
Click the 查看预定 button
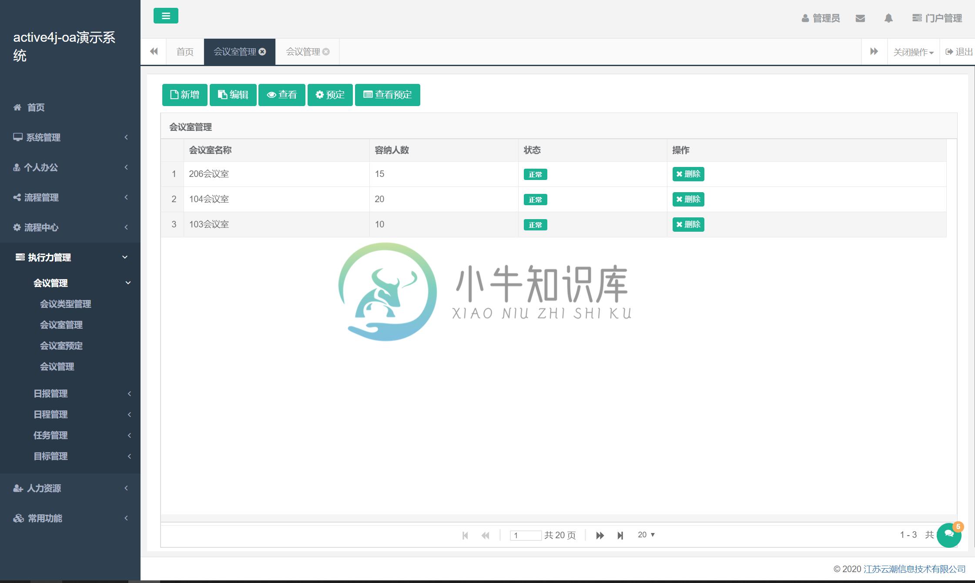(387, 95)
